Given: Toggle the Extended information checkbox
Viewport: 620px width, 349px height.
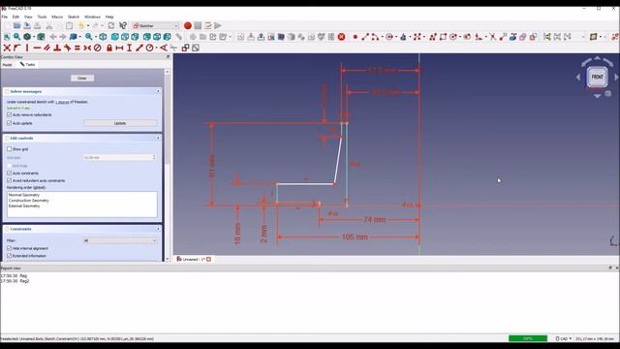Looking at the screenshot, I should (9, 256).
